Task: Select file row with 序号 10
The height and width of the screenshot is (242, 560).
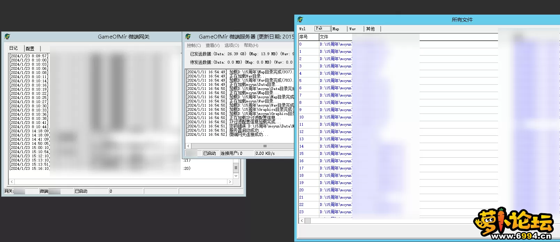Action: [x=398, y=117]
